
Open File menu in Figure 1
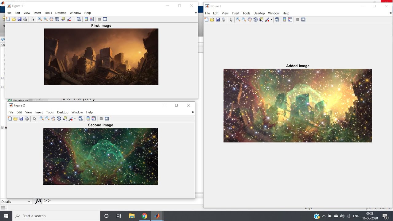pos(9,13)
